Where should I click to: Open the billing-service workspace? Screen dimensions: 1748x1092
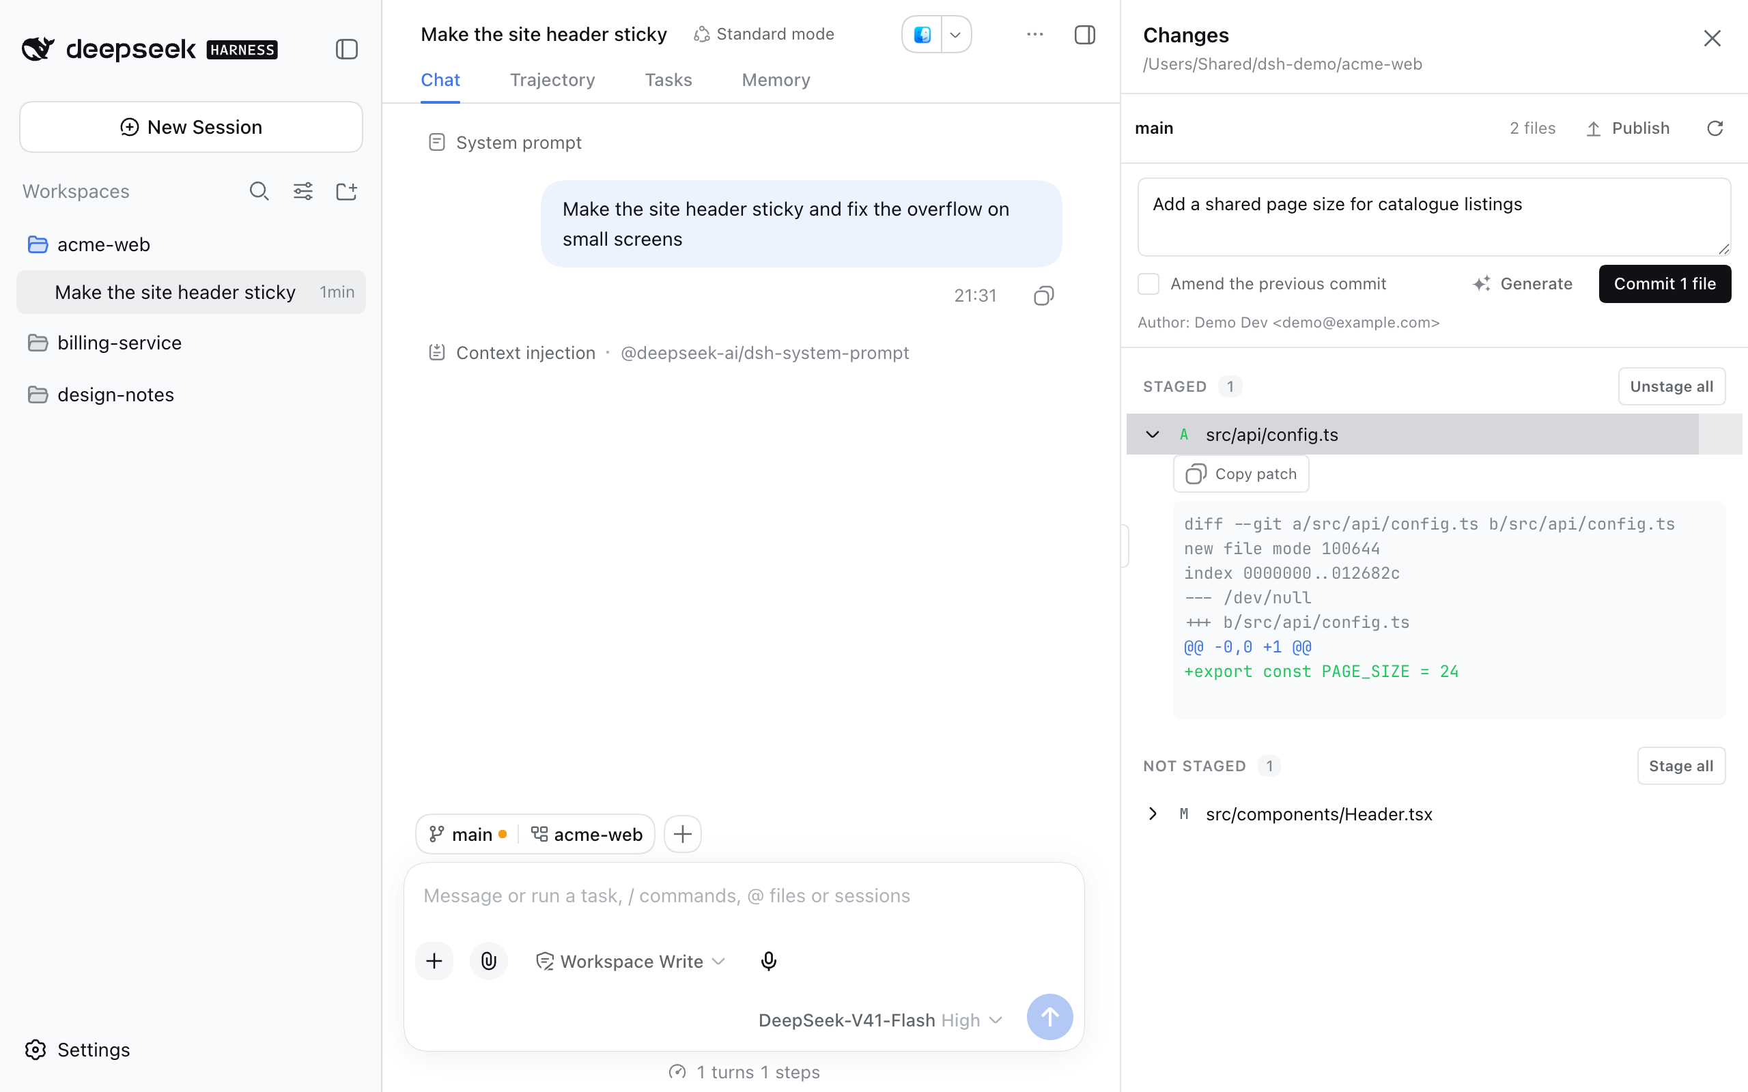191,343
